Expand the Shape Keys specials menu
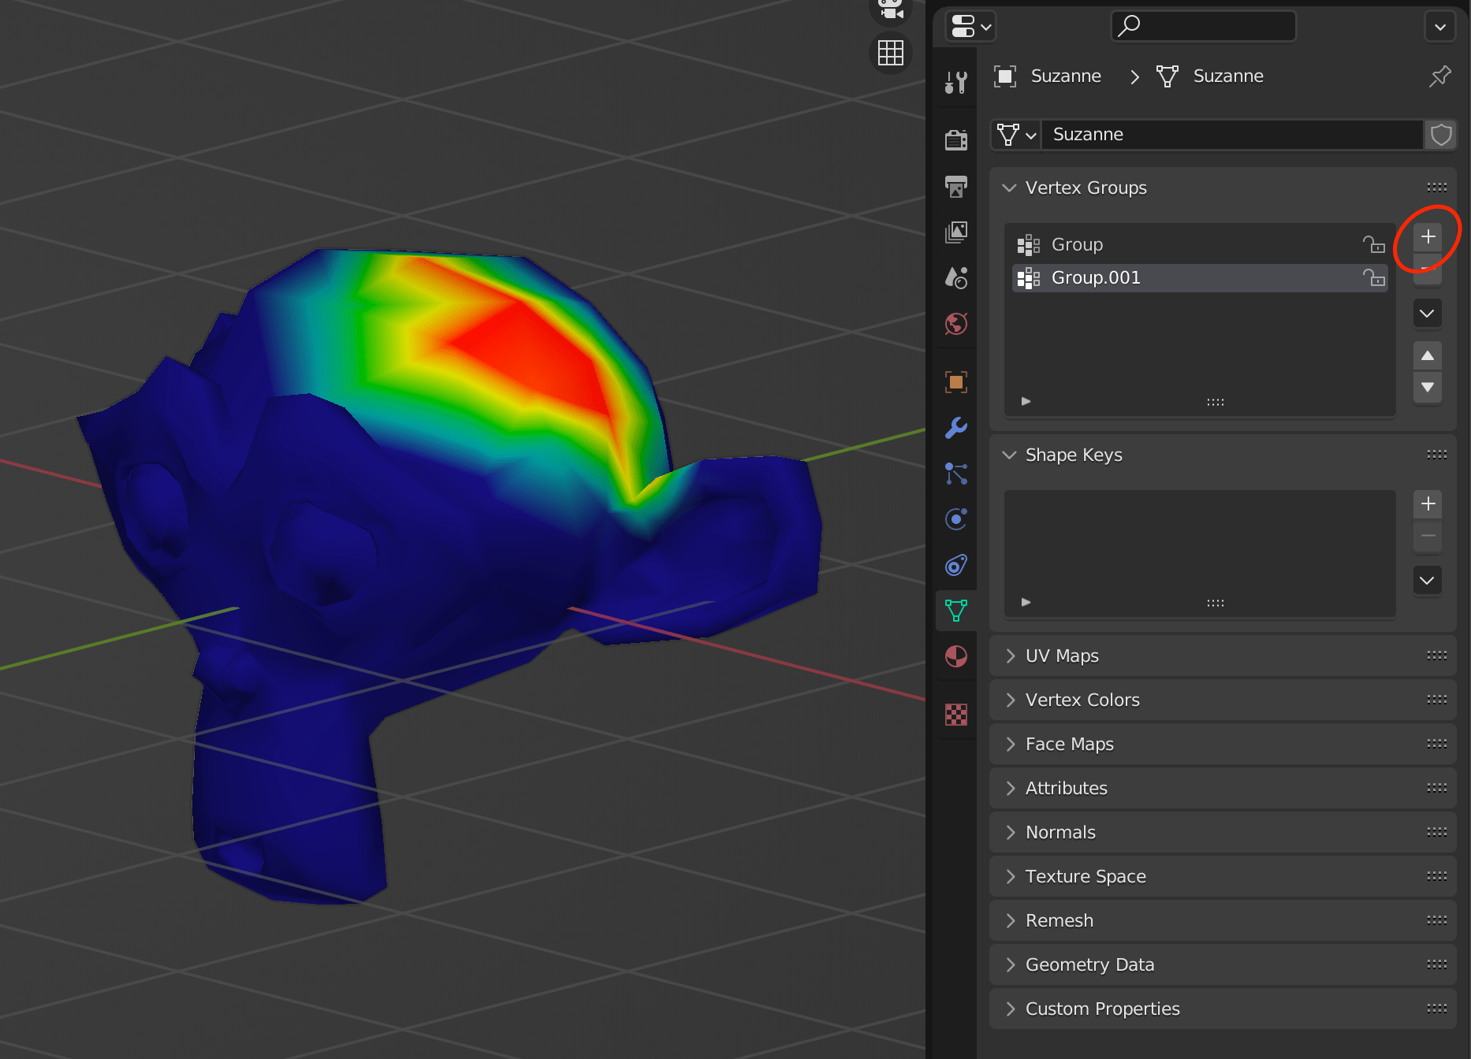This screenshot has width=1471, height=1059. [1427, 580]
